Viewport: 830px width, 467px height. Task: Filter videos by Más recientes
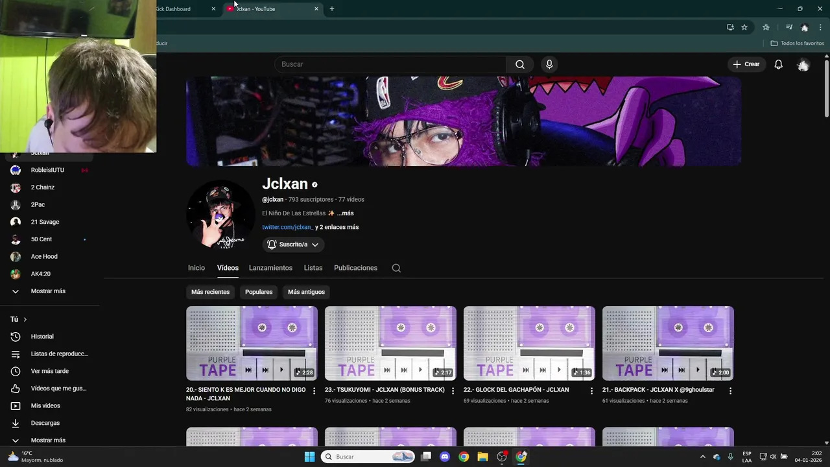point(210,292)
